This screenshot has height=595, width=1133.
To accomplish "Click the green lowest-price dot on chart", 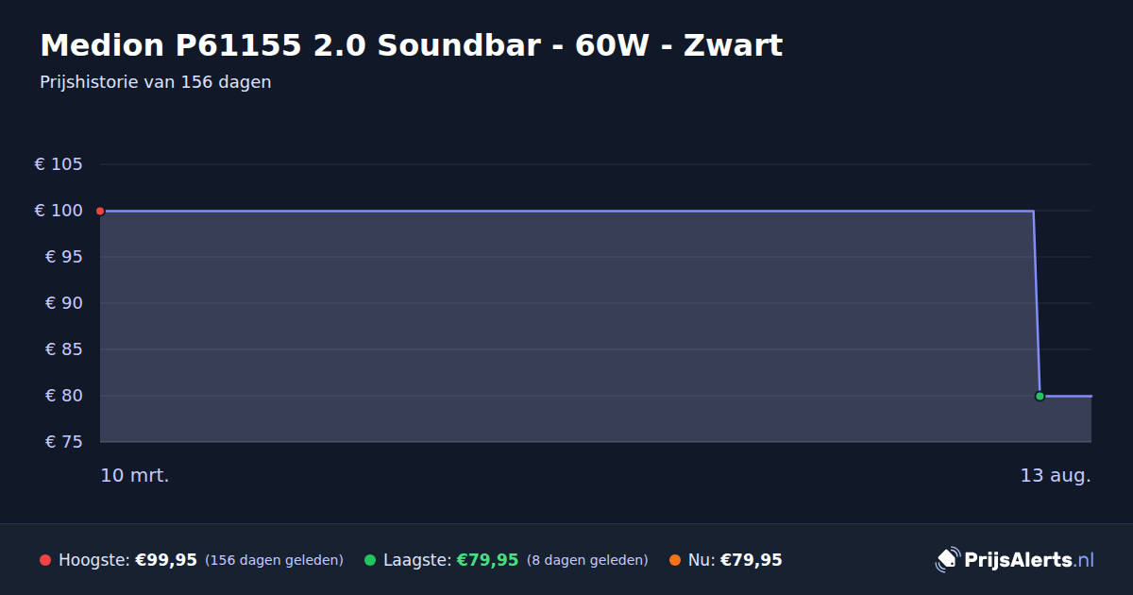I will (1040, 396).
